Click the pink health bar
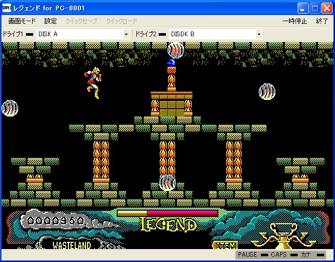The height and width of the screenshot is (262, 335). 167,213
